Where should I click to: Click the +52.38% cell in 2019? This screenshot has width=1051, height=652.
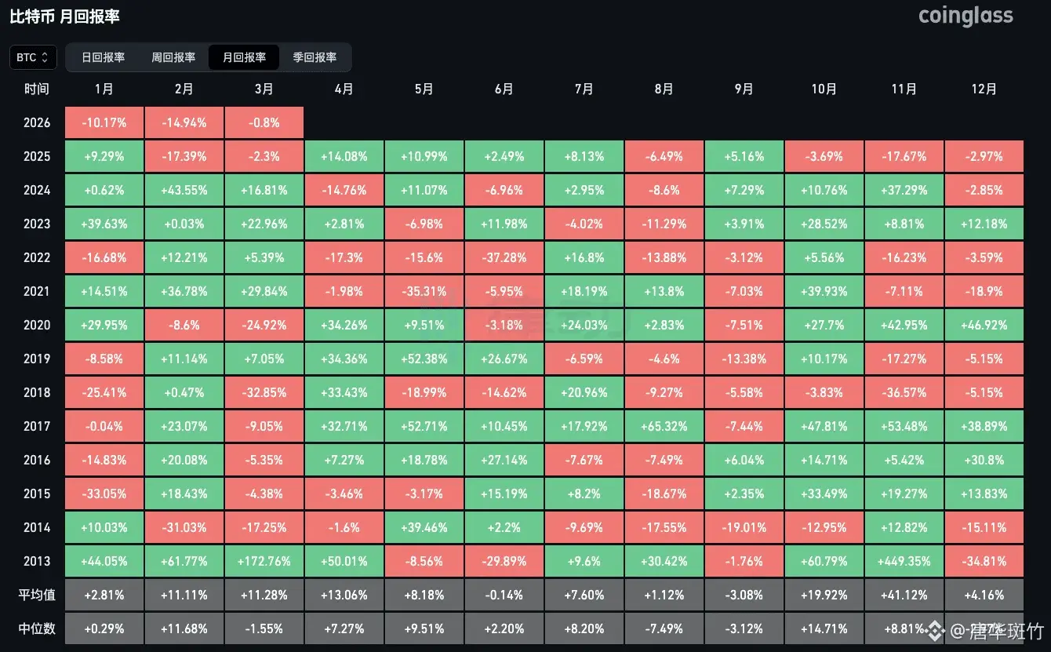[x=424, y=359]
